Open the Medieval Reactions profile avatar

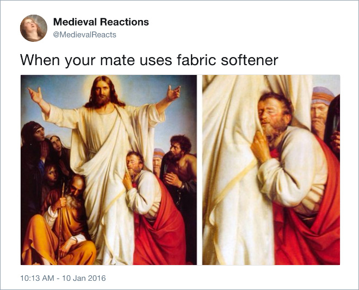click(34, 28)
